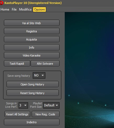Viewport: 114px width, 128px height.
Task: Click the Altri Sotware button
Action: click(x=45, y=63)
